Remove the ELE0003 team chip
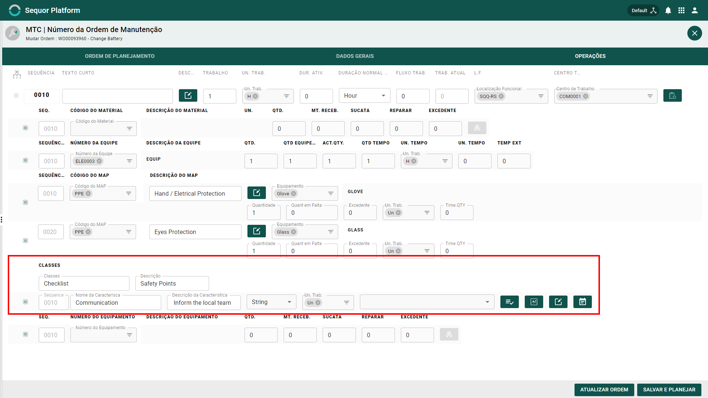708x398 pixels. 99,161
